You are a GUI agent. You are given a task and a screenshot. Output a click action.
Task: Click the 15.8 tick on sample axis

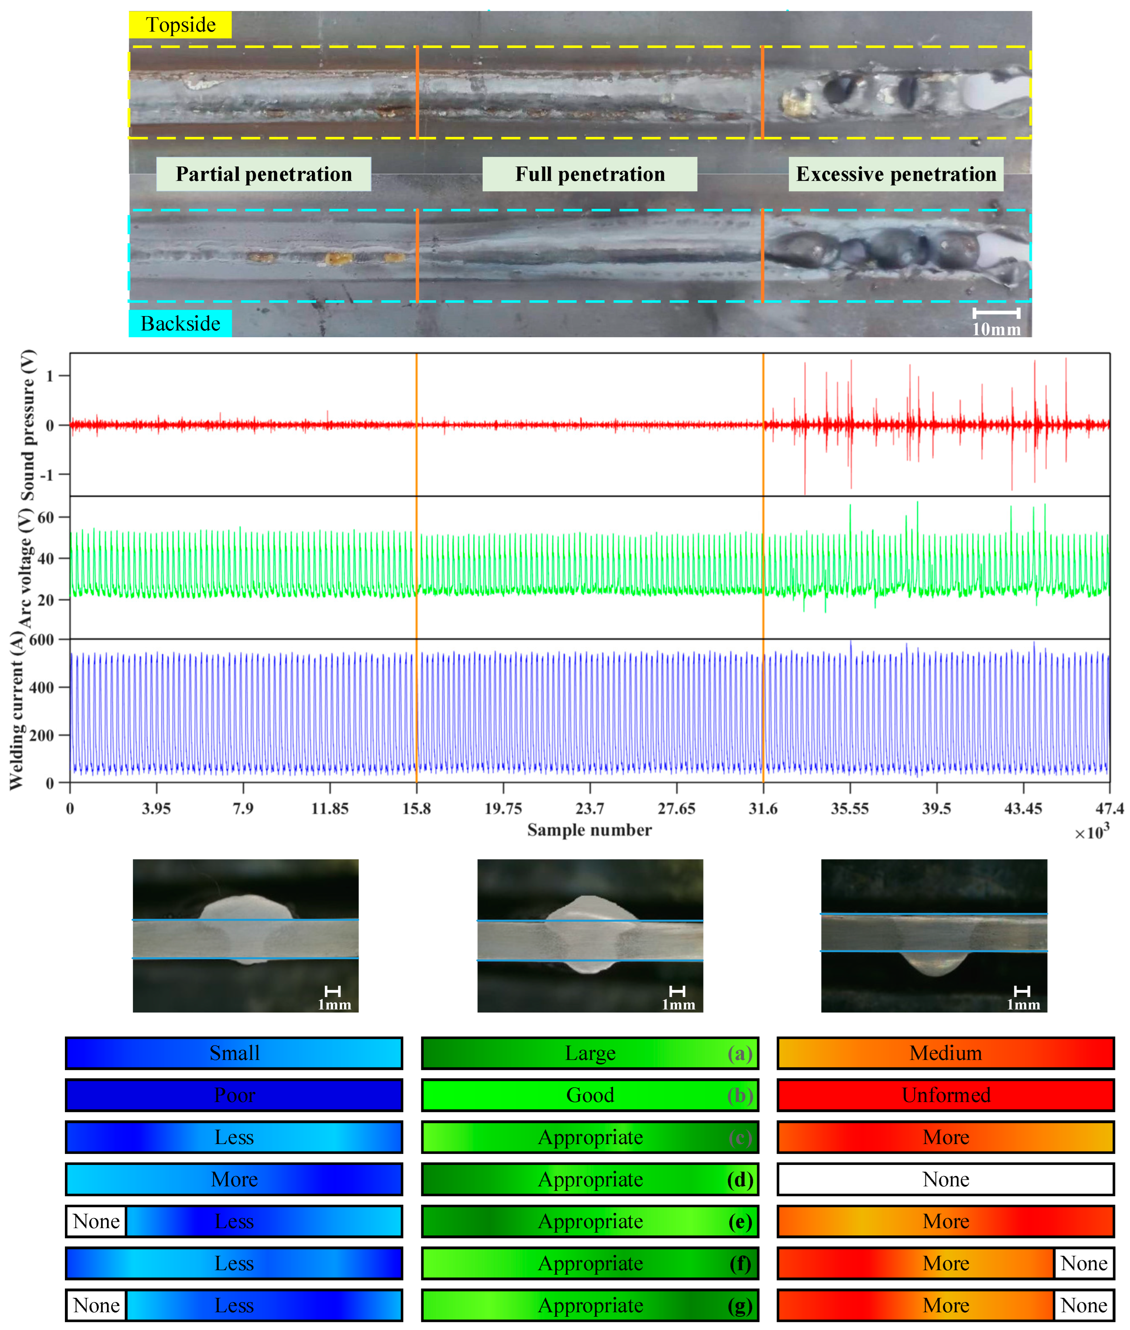416,809
